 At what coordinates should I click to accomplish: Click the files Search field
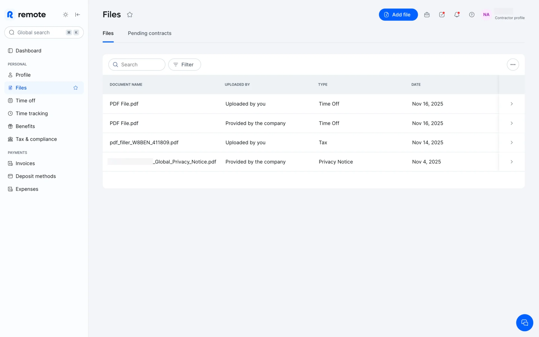[137, 65]
